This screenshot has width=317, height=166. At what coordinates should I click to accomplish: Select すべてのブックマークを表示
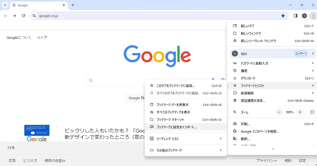pyautogui.click(x=186, y=112)
